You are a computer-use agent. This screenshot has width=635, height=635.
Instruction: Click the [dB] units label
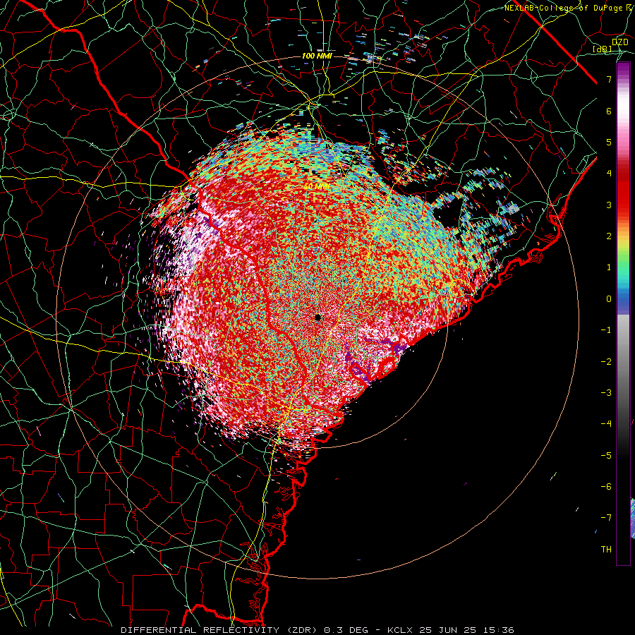[602, 49]
